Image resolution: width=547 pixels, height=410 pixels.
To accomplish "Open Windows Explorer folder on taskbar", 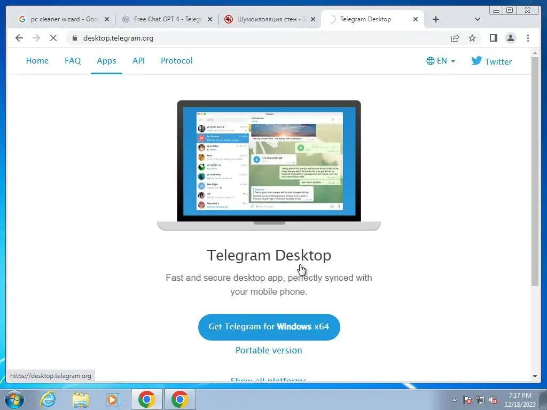I will click(x=81, y=399).
